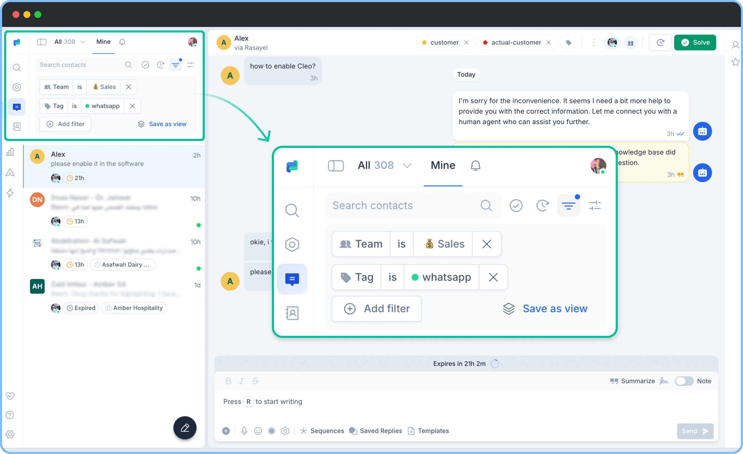Click the compose new message pencil button
The image size is (743, 454).
pos(185,428)
